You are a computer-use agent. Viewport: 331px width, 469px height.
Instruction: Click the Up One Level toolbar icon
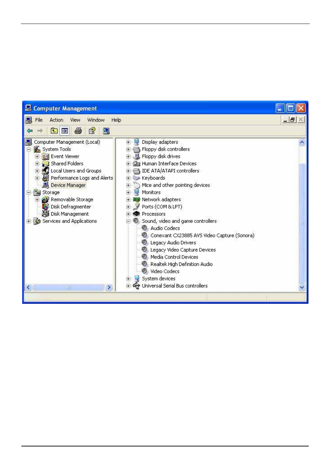54,131
